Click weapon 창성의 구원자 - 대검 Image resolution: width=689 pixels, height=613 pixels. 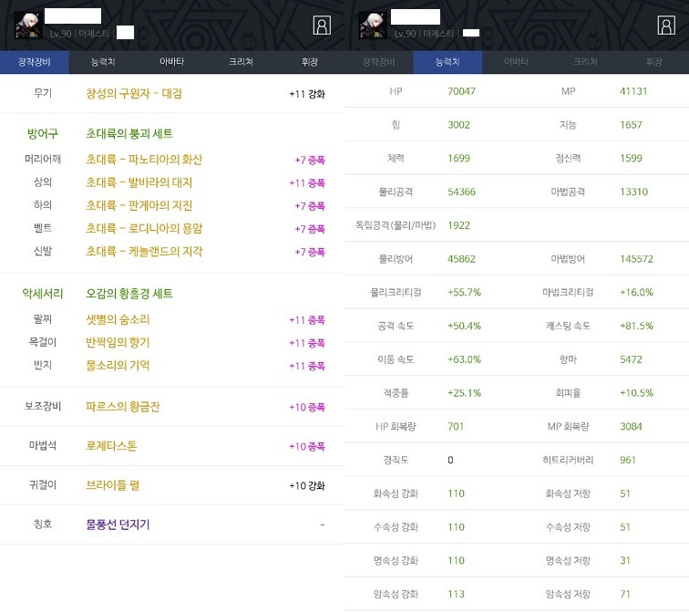134,94
